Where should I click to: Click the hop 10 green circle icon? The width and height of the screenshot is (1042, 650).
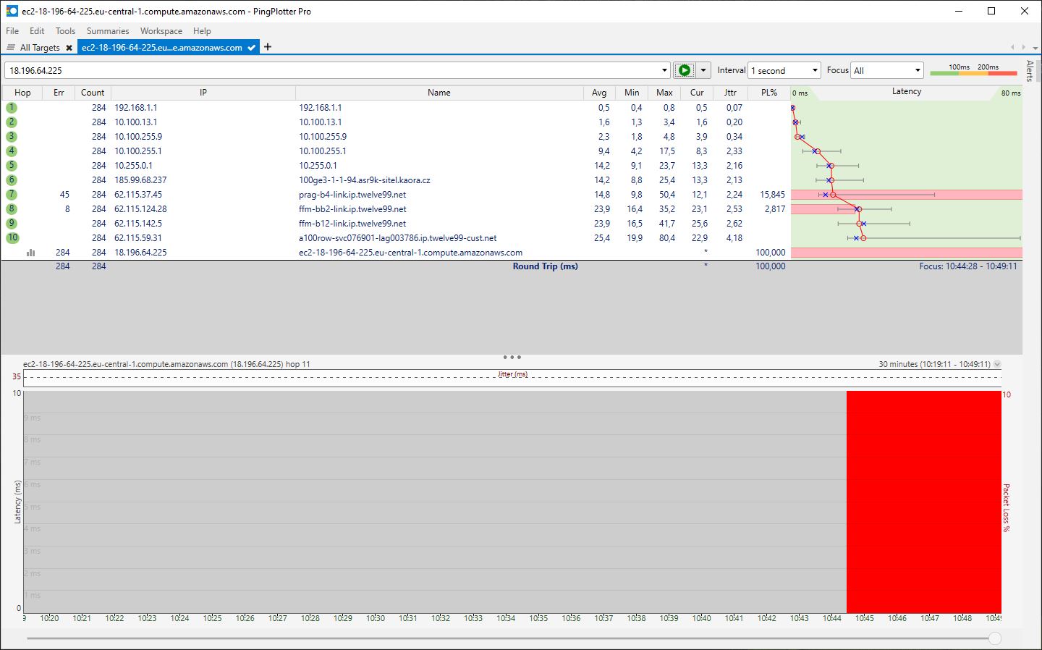pos(12,238)
